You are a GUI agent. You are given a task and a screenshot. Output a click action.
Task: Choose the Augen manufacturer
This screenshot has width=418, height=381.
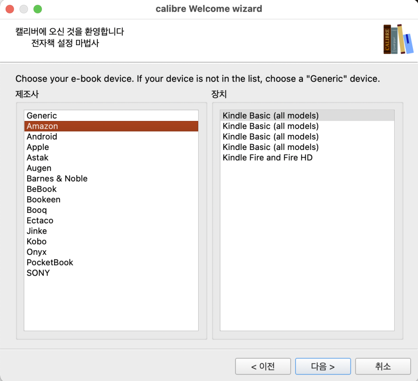pos(111,168)
